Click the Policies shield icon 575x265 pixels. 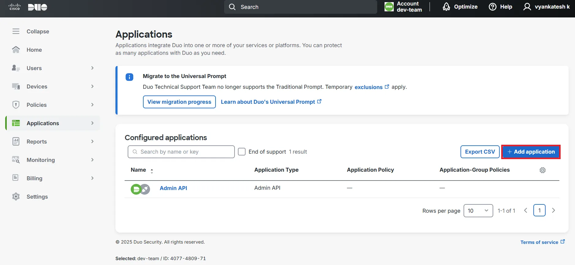pyautogui.click(x=16, y=105)
